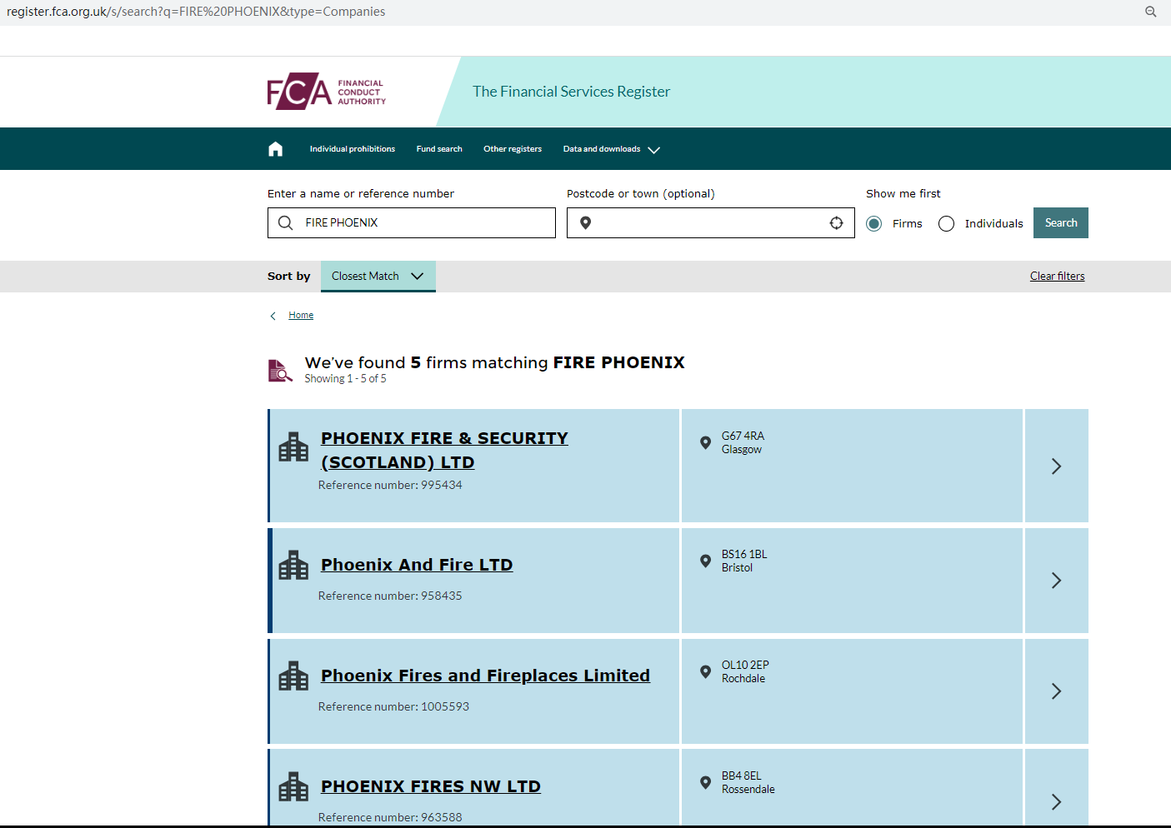Go to the home page via house icon
The height and width of the screenshot is (828, 1171).
tap(276, 149)
